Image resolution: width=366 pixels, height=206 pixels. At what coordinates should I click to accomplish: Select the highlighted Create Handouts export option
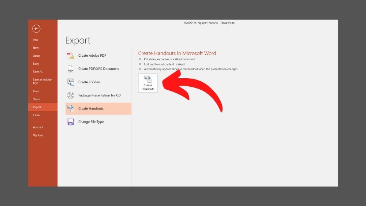(98, 109)
